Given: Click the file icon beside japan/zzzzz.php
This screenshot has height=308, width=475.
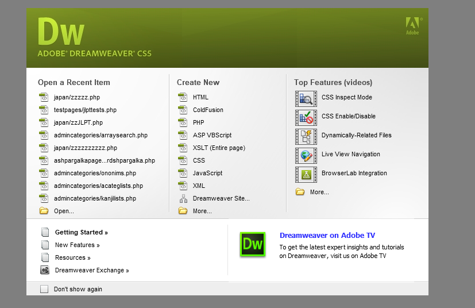Looking at the screenshot, I should 44,97.
